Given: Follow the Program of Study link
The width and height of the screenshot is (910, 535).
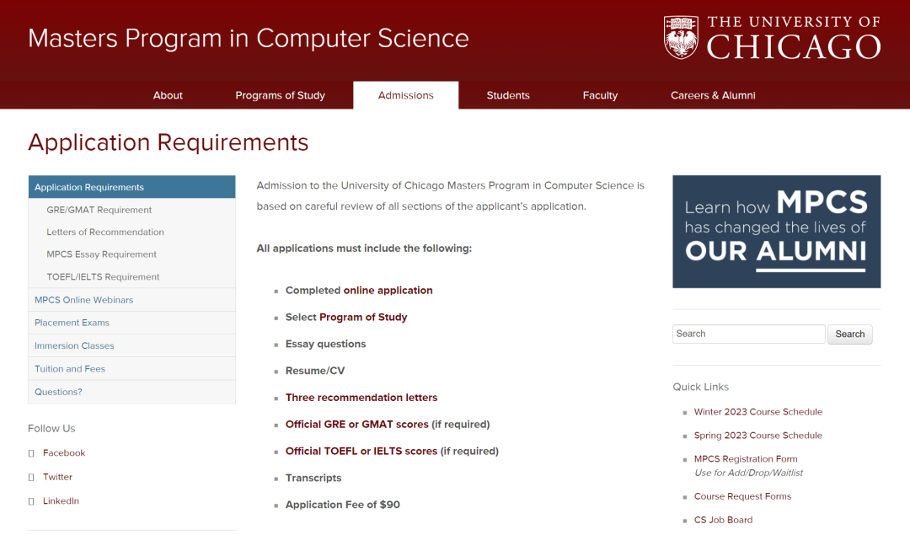Looking at the screenshot, I should 363,317.
